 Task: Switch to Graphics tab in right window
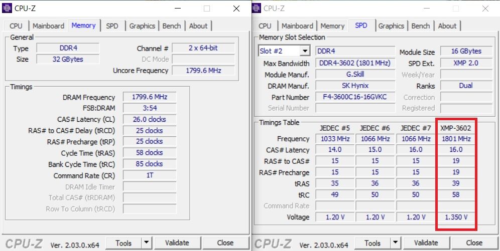point(391,26)
